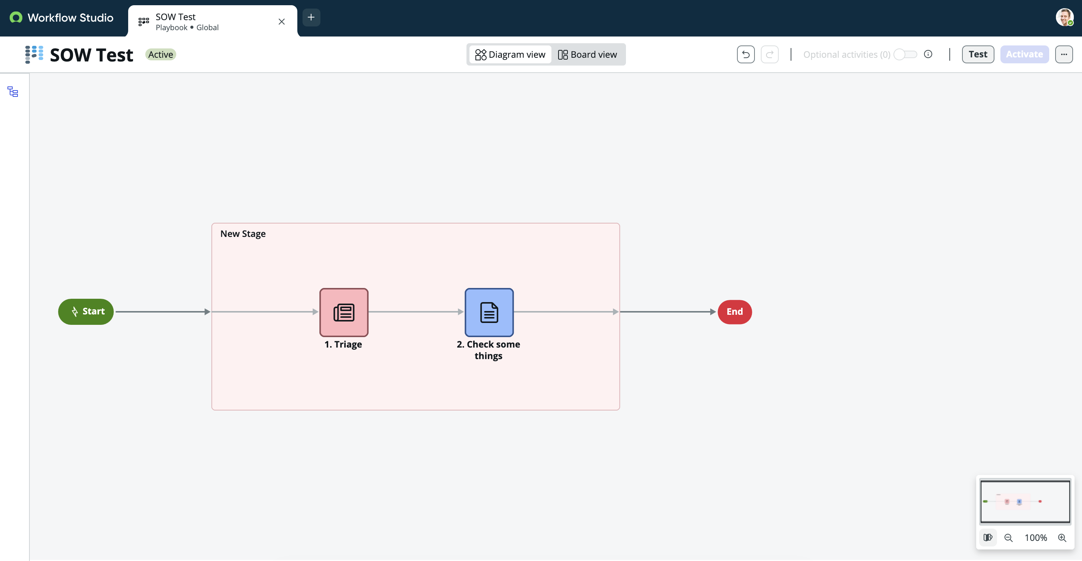Zoom out with the magnifier minus icon
The height and width of the screenshot is (561, 1082).
[x=1009, y=538]
